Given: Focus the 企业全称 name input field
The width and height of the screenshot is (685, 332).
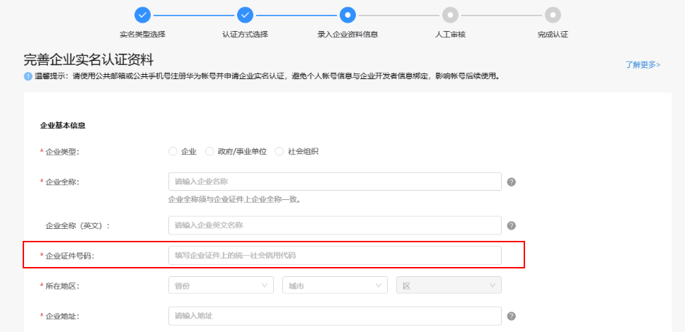Looking at the screenshot, I should coord(335,182).
